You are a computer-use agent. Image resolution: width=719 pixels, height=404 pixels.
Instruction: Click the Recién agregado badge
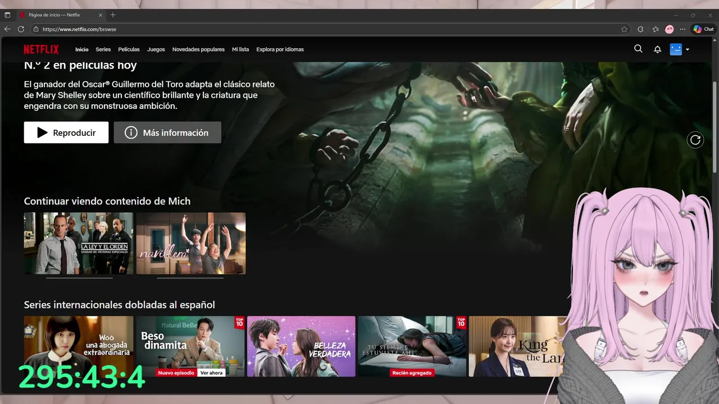pyautogui.click(x=412, y=373)
